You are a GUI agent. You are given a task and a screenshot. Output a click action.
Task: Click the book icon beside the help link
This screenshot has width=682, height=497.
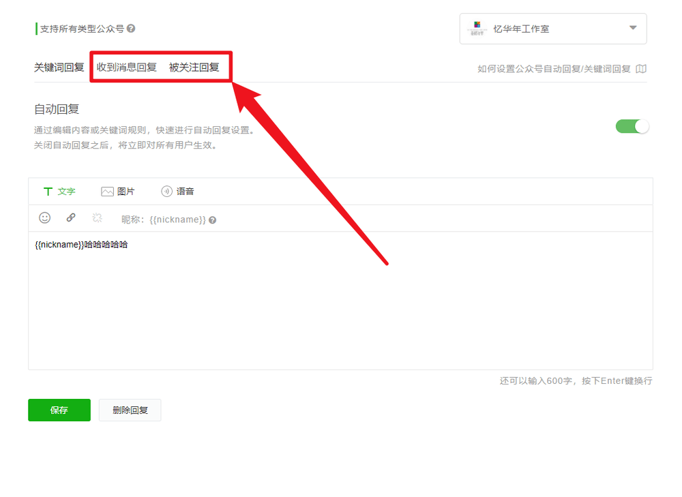point(641,69)
